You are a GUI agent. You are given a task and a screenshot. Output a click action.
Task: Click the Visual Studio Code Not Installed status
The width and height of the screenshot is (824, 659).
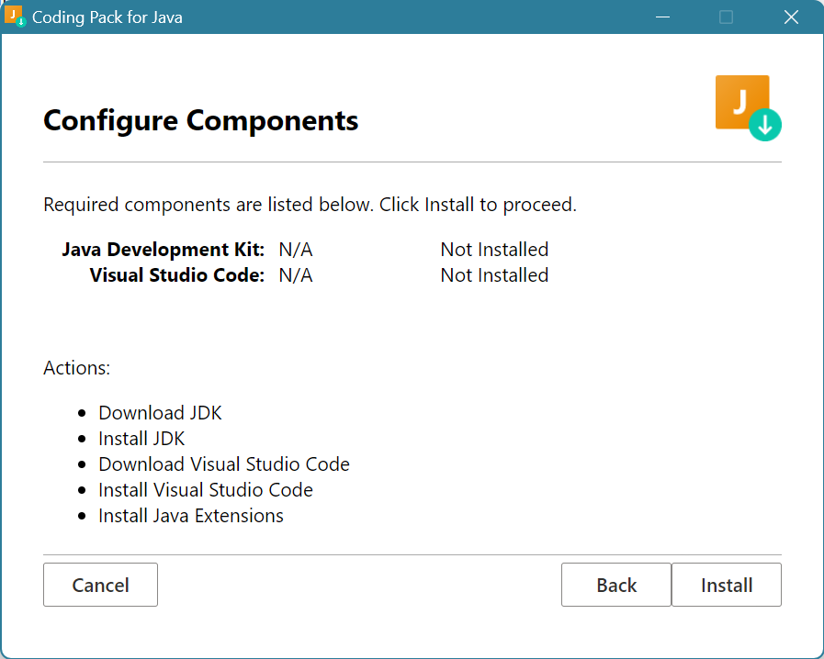tap(494, 275)
